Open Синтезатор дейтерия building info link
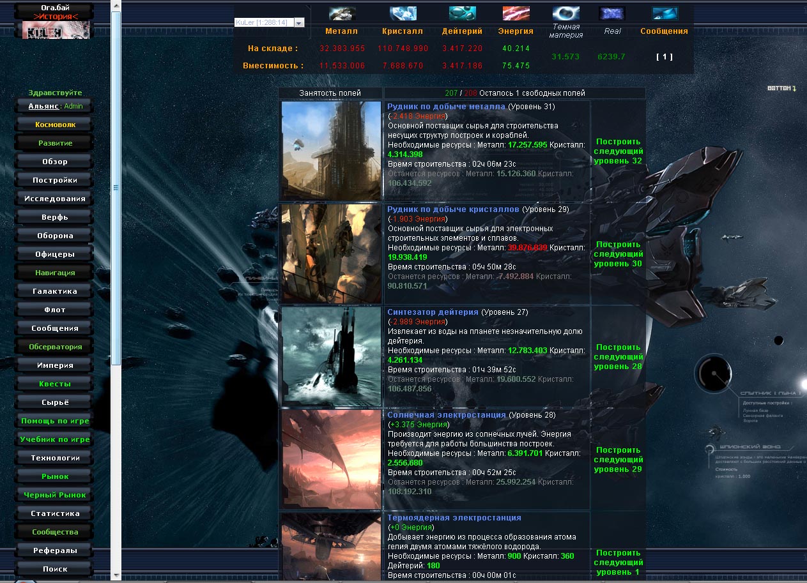Viewport: 807px width, 583px height. pyautogui.click(x=433, y=312)
